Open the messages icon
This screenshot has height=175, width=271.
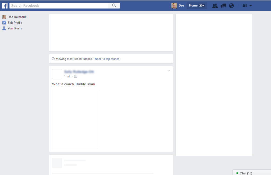click(223, 6)
